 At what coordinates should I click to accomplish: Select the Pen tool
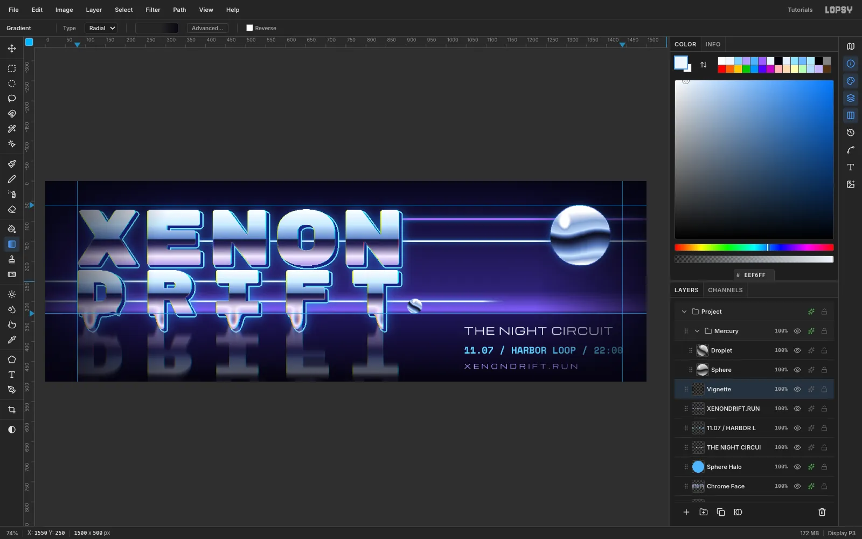[11, 390]
